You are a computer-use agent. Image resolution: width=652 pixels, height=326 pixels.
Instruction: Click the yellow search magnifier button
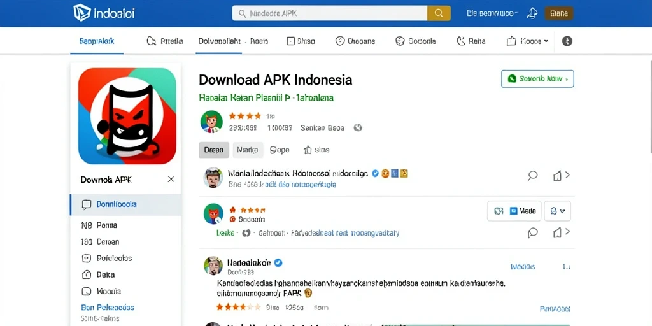[x=439, y=13]
